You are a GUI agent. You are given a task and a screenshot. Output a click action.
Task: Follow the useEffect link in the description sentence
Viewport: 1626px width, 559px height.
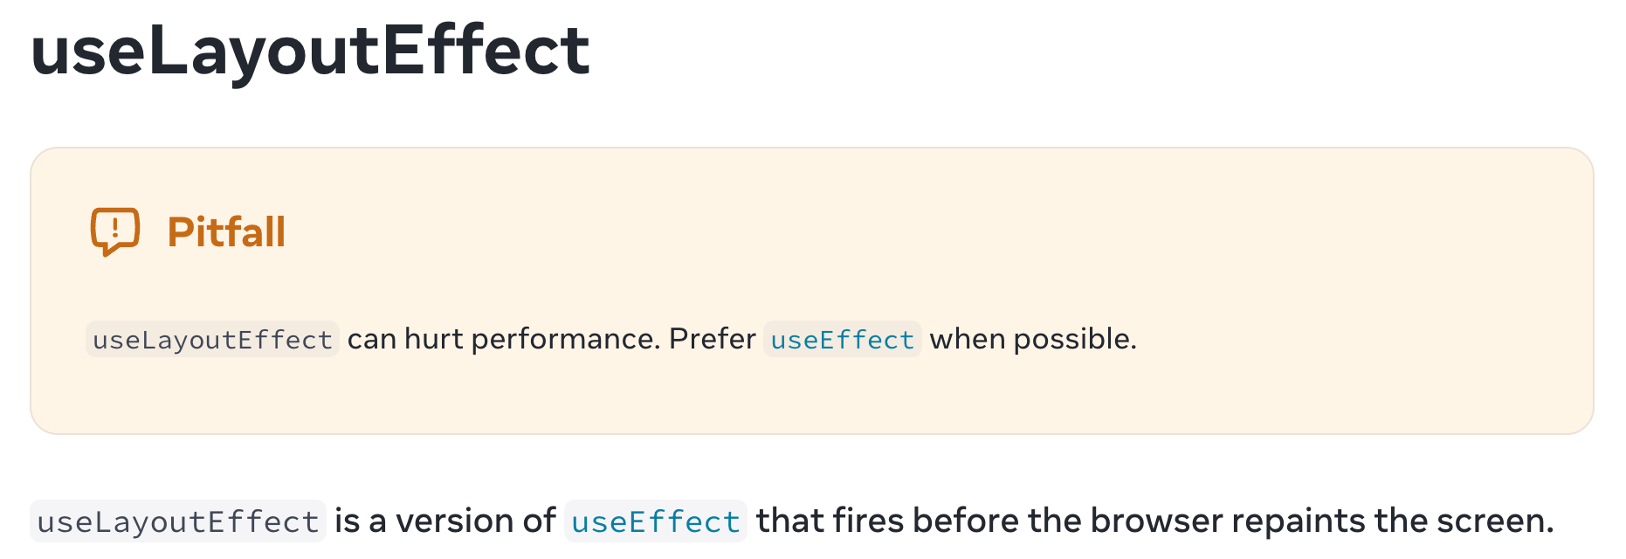click(x=656, y=521)
